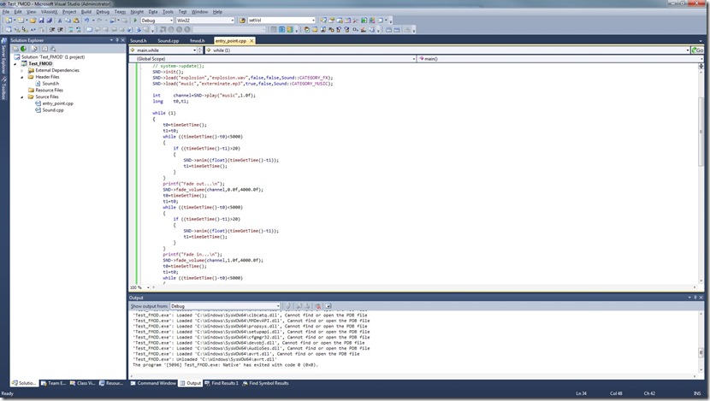
Task: Open the File menu
Action: pyautogui.click(x=6, y=12)
